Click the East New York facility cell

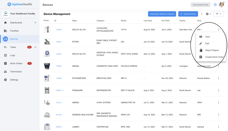tap(186, 29)
